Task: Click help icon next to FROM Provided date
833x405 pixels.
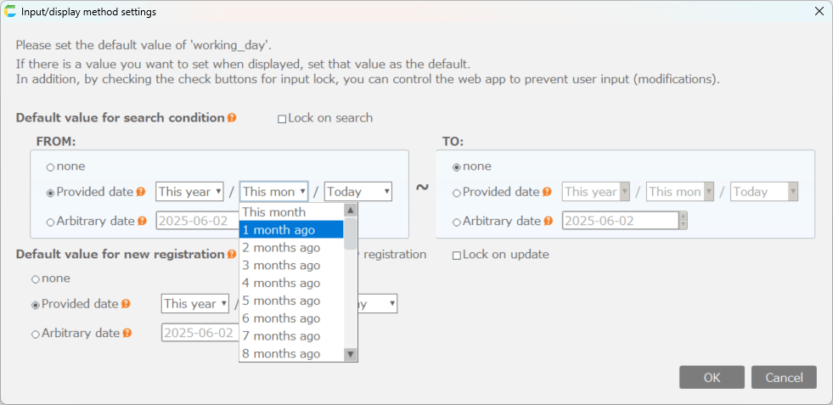Action: (x=141, y=192)
